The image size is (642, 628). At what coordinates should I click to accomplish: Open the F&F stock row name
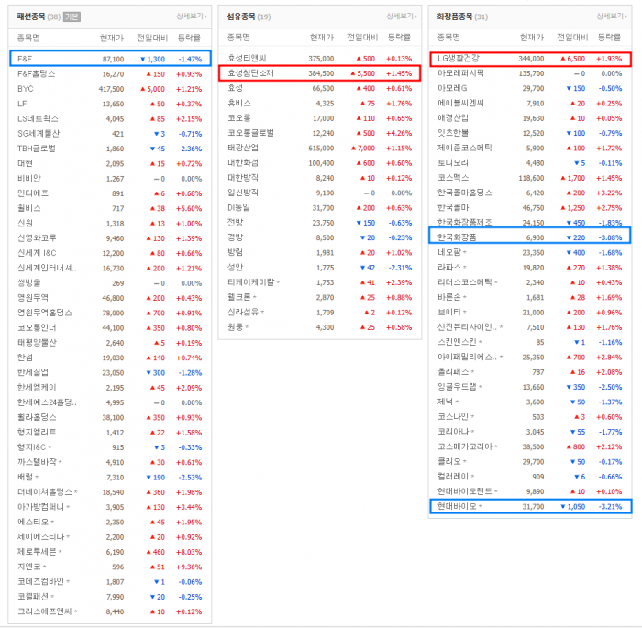click(x=25, y=59)
